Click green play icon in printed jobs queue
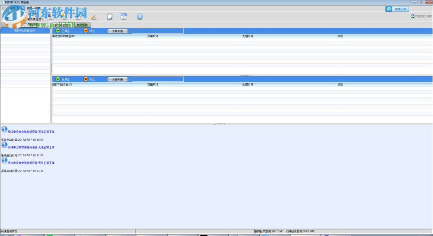Viewport: 433px width, 236px height. (x=58, y=79)
